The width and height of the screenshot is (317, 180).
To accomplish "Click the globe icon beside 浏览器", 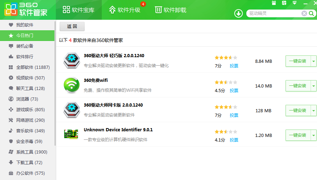I will pyautogui.click(x=11, y=99).
